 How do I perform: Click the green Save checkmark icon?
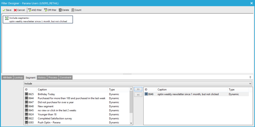click(x=4, y=10)
